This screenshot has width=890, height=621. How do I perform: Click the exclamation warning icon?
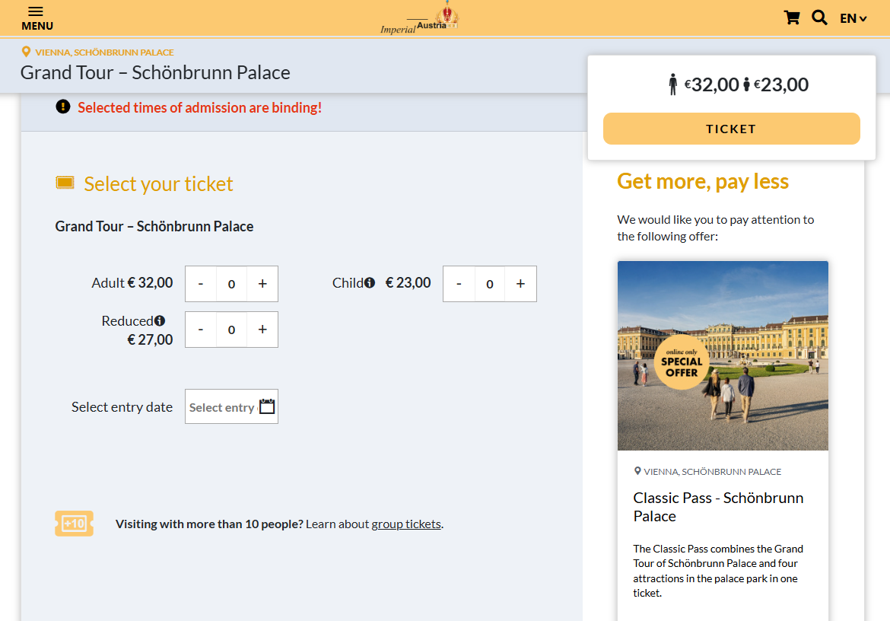click(x=63, y=107)
